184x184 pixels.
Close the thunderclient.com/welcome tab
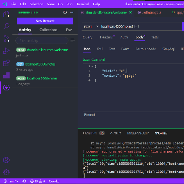(130, 12)
